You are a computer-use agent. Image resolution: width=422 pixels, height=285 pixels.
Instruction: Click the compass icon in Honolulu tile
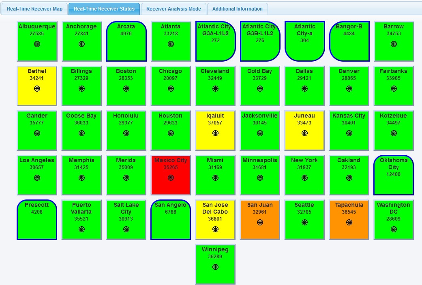coord(126,133)
